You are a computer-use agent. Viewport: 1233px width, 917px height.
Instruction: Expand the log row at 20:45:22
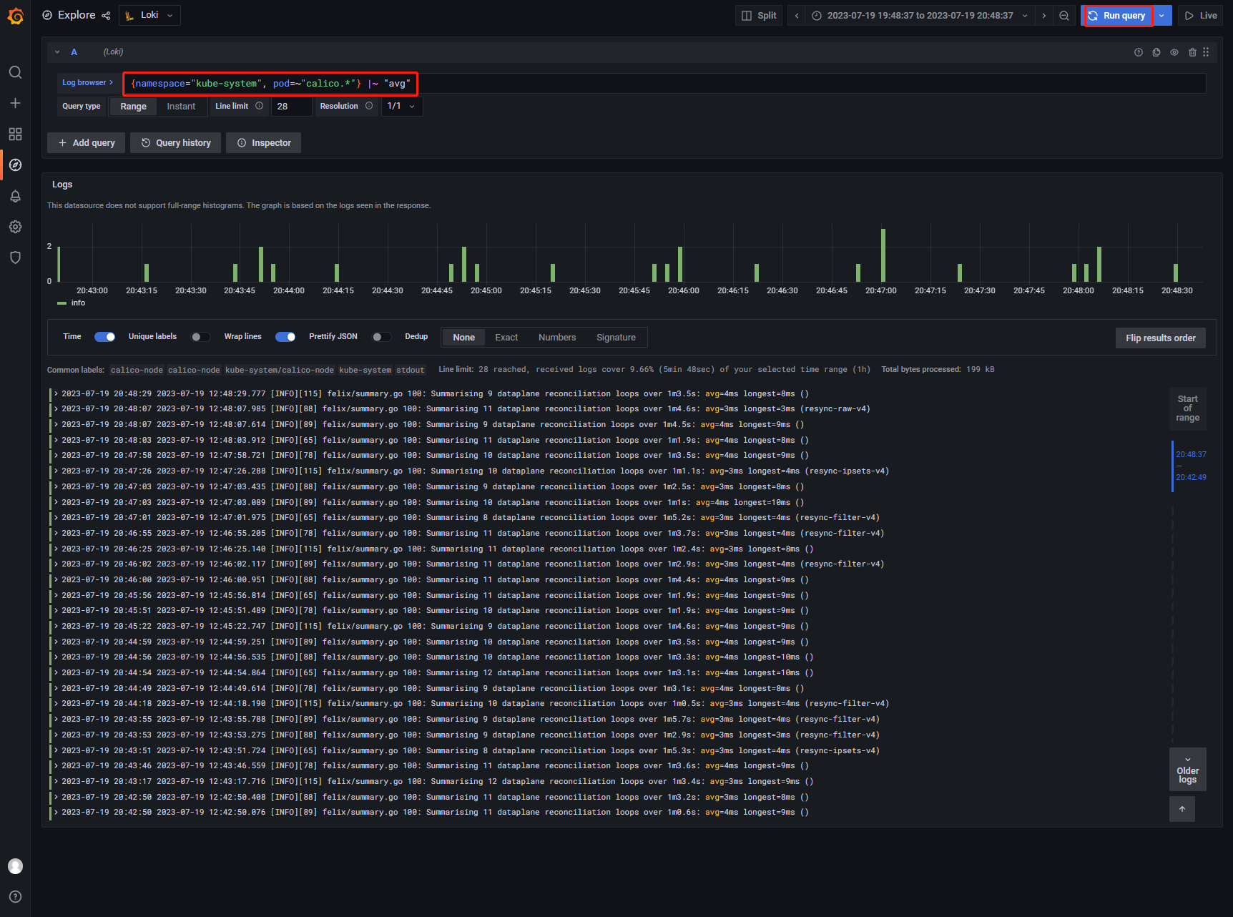point(57,627)
